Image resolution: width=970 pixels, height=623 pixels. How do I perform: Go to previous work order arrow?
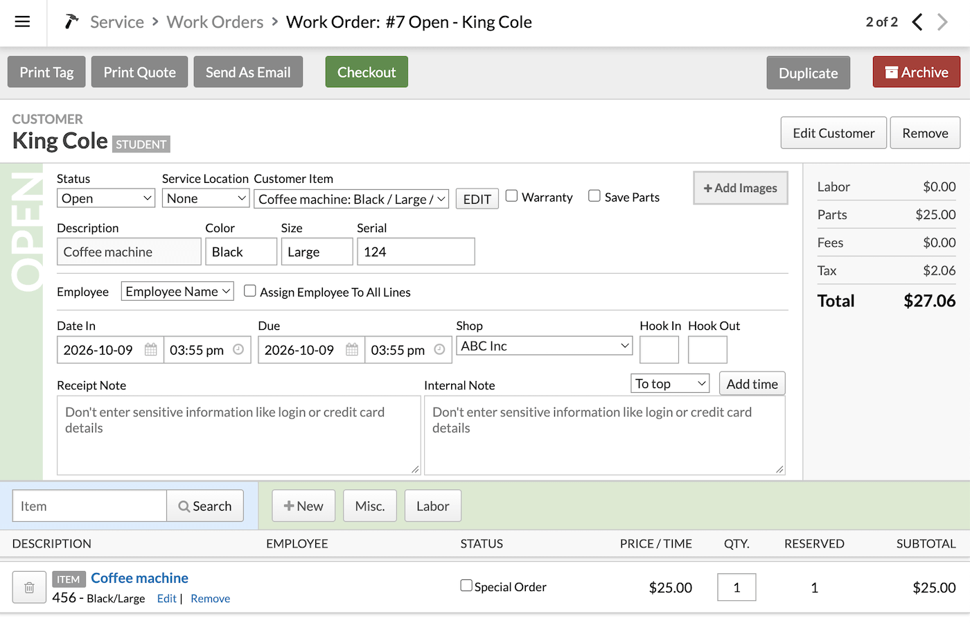917,22
